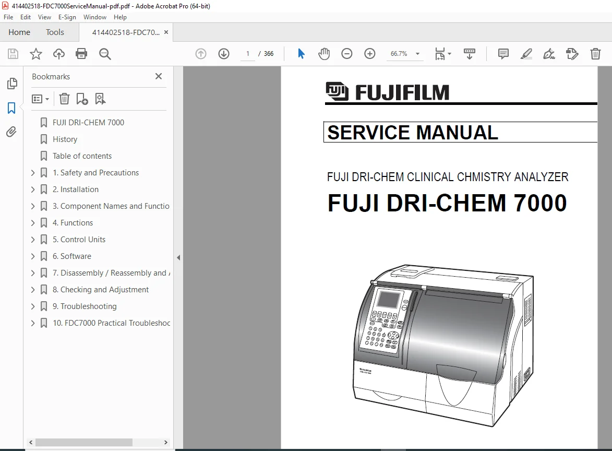Viewport: 612px width, 451px height.
Task: Expand 4. Functions bookmark
Action: [33, 223]
